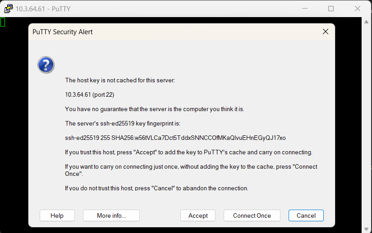Accept the host key into PuTTY's cache
This screenshot has width=372, height=233.
[x=198, y=215]
